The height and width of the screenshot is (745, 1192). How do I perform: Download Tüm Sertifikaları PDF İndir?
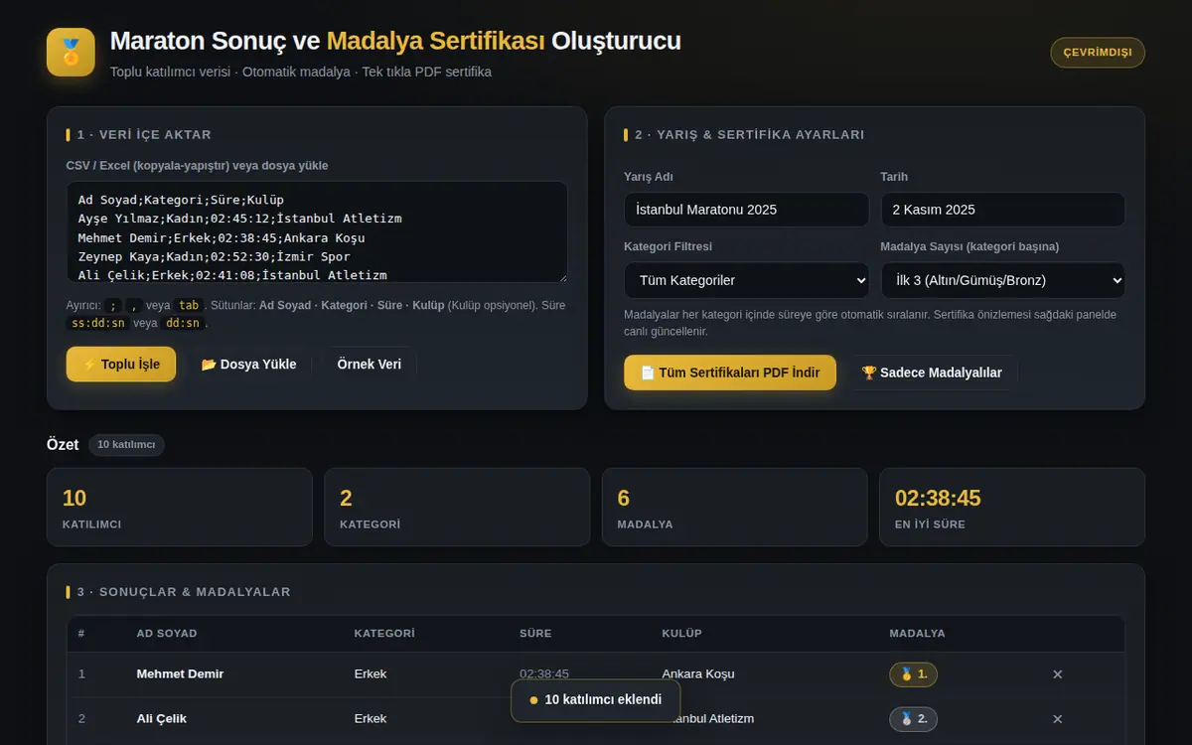(x=730, y=372)
